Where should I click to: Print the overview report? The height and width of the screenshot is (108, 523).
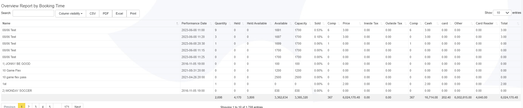tap(133, 13)
